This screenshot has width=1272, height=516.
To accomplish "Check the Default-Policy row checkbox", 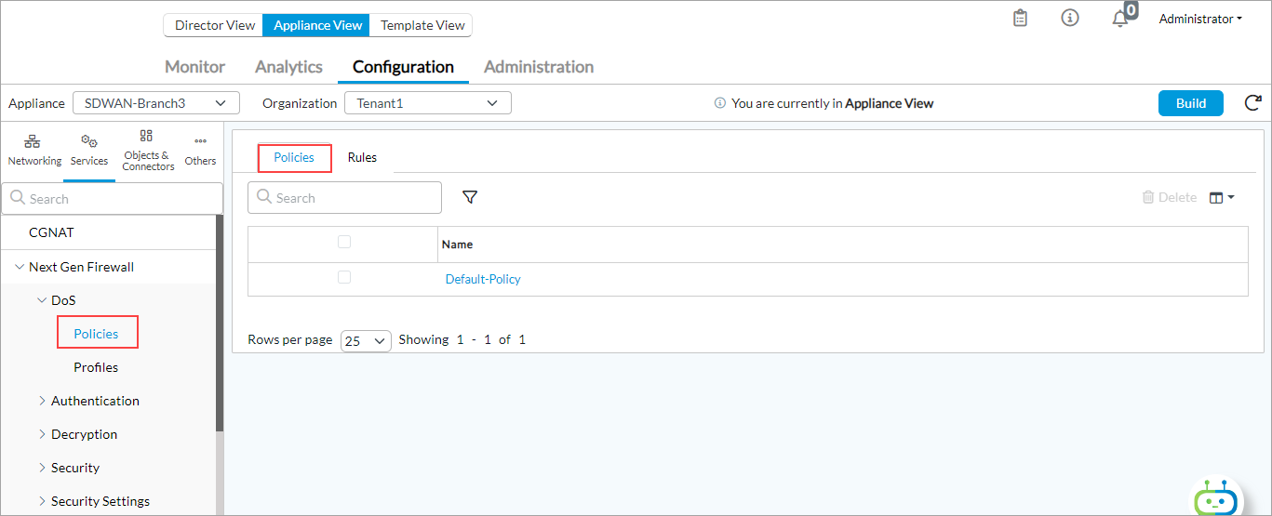I will click(344, 278).
